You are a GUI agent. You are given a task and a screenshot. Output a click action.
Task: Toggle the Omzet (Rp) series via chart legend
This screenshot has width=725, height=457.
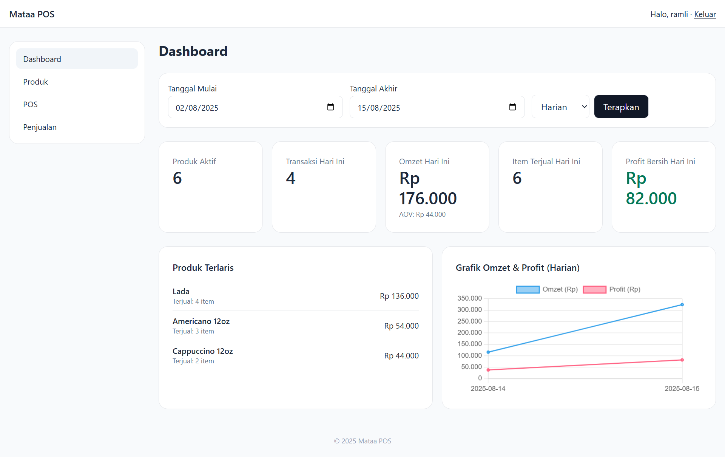(547, 289)
